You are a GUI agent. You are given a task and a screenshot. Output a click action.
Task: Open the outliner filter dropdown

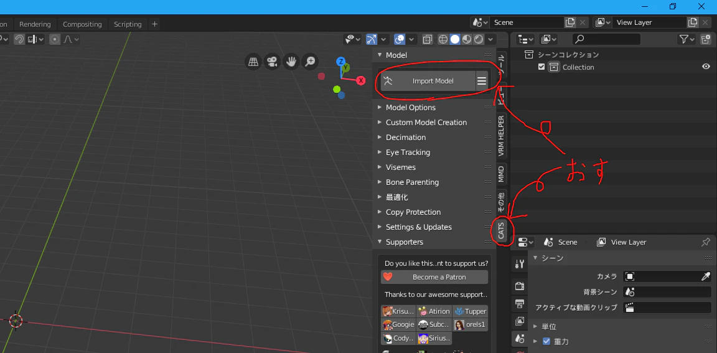coord(687,39)
